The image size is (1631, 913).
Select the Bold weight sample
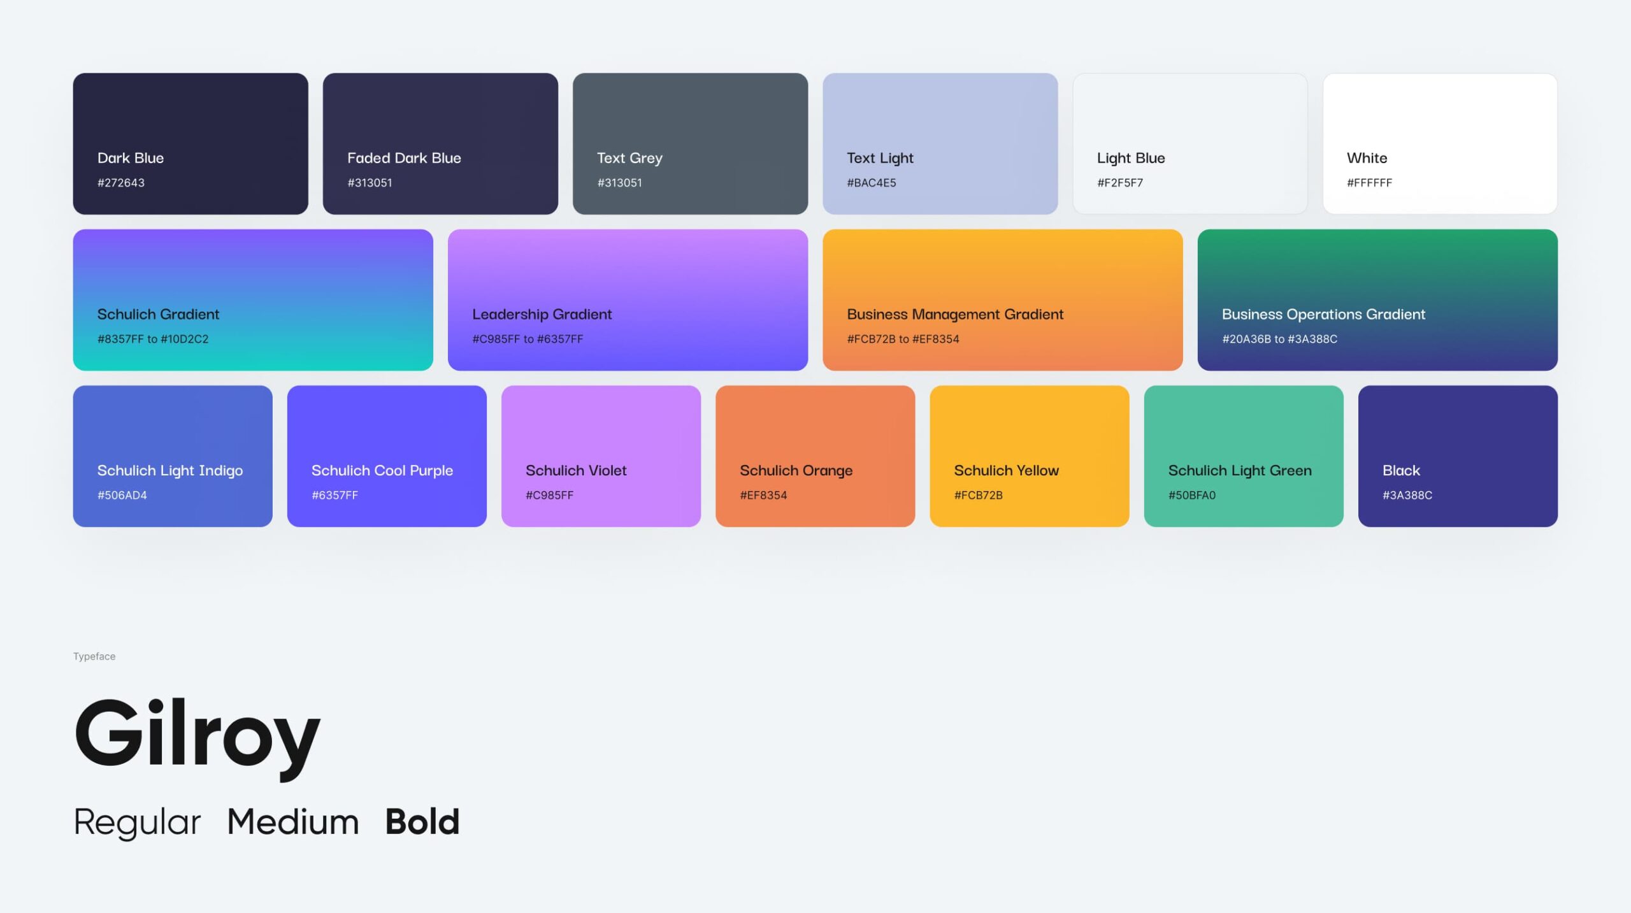click(422, 821)
